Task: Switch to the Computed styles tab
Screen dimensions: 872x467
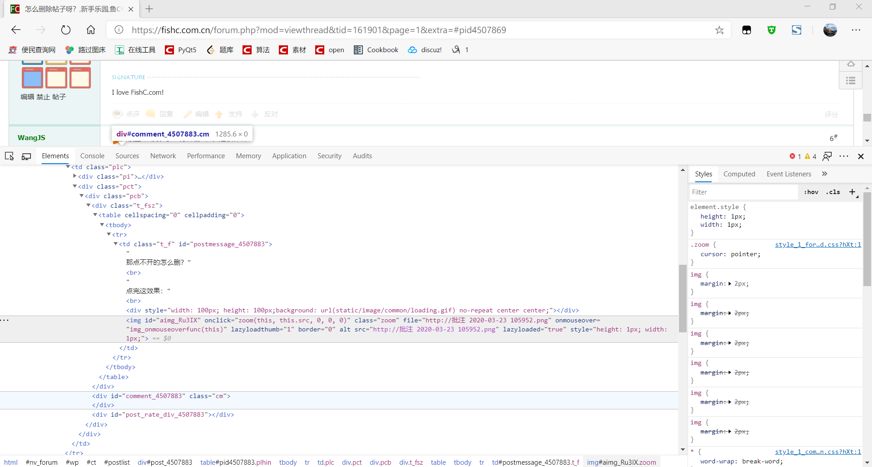Action: point(739,174)
